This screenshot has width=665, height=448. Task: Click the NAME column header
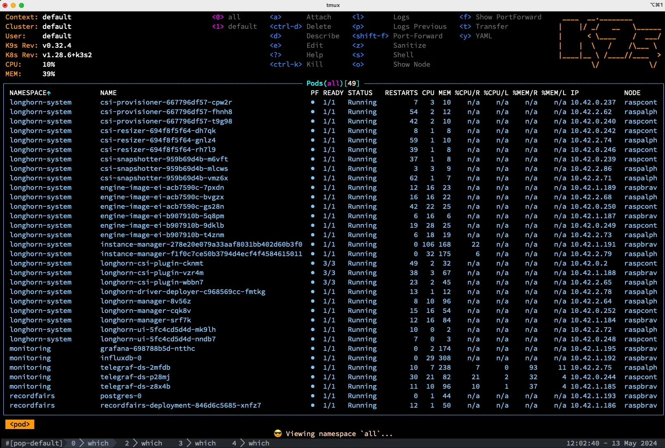108,93
